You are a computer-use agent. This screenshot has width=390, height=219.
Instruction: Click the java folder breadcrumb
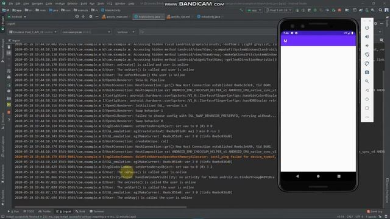tap(54, 10)
